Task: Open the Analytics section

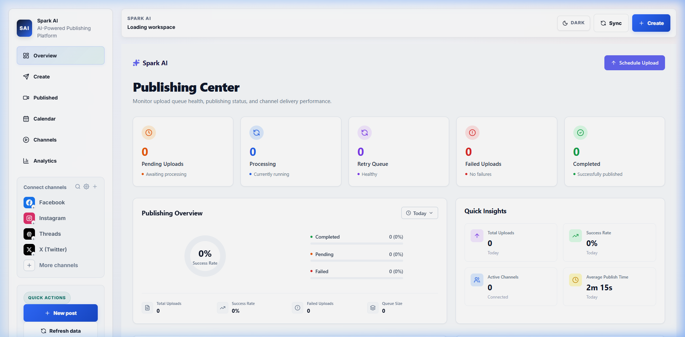Action: click(x=61, y=161)
